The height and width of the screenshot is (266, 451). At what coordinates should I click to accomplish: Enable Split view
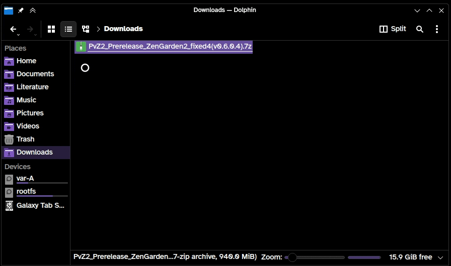click(x=392, y=29)
